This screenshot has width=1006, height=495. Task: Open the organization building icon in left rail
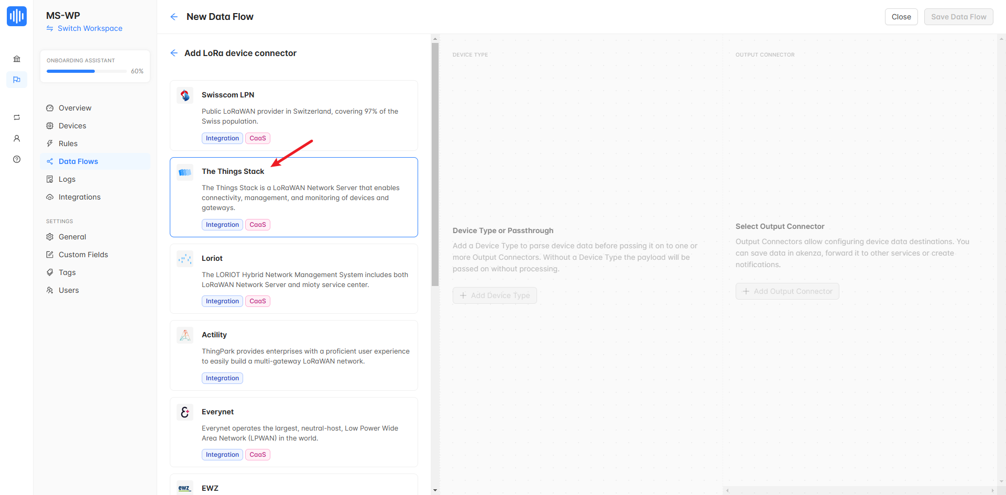[17, 59]
